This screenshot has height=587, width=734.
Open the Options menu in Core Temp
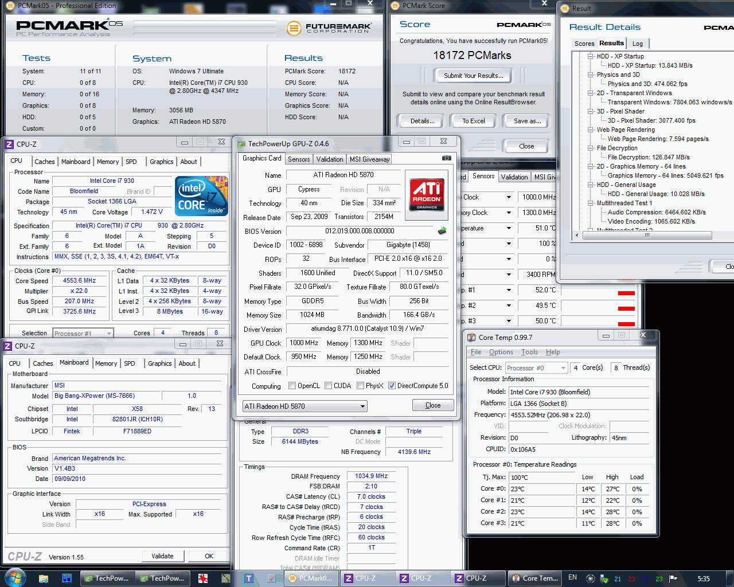coord(501,352)
